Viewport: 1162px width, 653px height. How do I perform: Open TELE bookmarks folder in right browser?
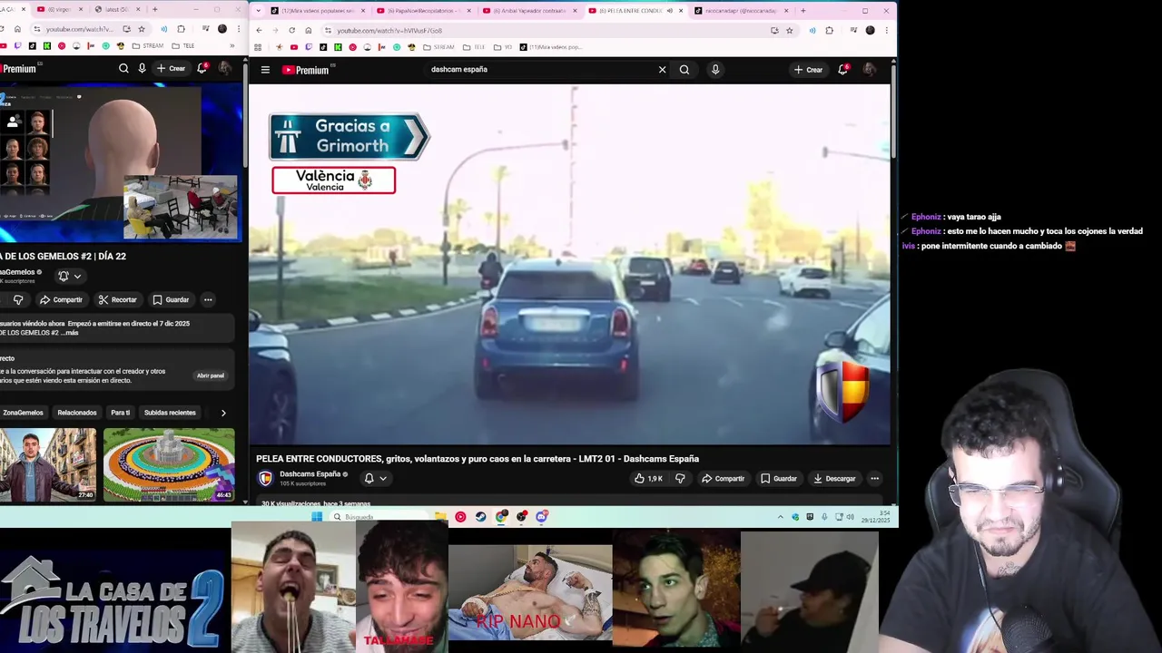point(474,47)
